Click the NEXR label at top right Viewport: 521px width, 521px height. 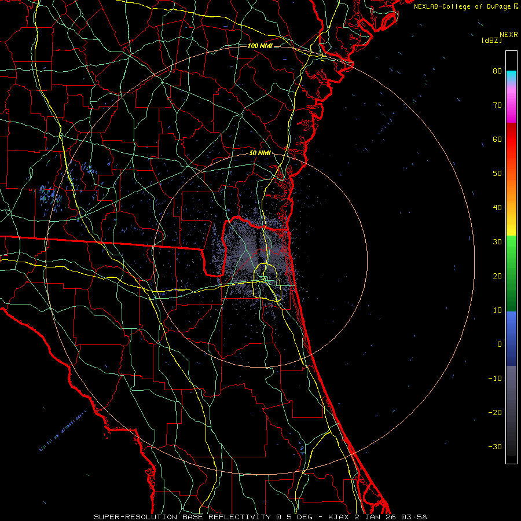click(509, 35)
